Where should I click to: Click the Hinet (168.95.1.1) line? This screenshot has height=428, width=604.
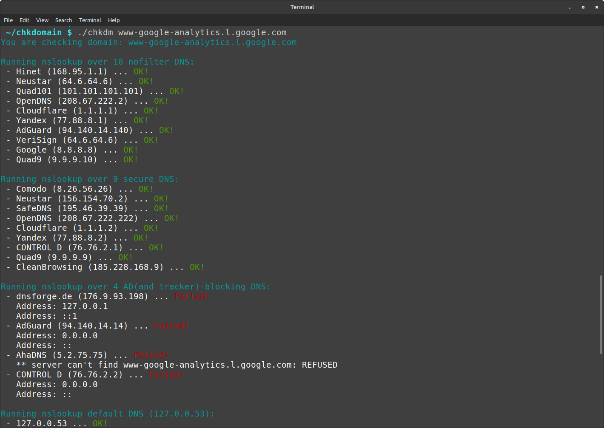77,71
